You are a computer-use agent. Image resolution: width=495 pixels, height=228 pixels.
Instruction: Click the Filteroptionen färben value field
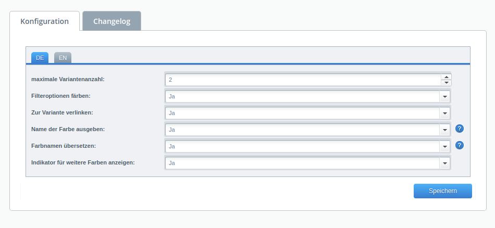click(x=302, y=96)
